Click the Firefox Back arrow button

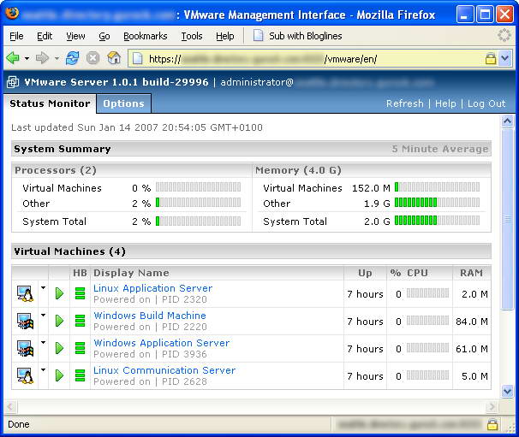tap(13, 58)
